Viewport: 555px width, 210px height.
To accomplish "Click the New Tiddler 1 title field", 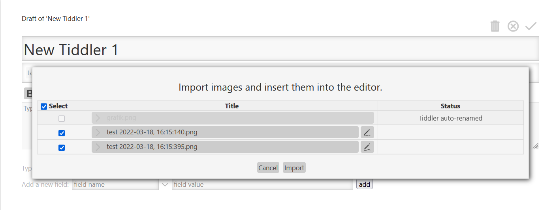I will (280, 49).
